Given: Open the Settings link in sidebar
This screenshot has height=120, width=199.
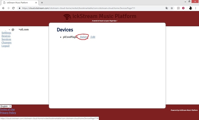Looking at the screenshot, I should coord(6,33).
